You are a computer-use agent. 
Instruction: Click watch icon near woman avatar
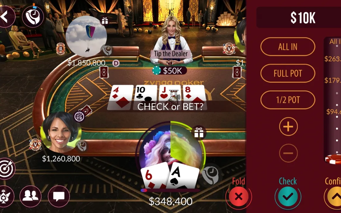(82, 146)
